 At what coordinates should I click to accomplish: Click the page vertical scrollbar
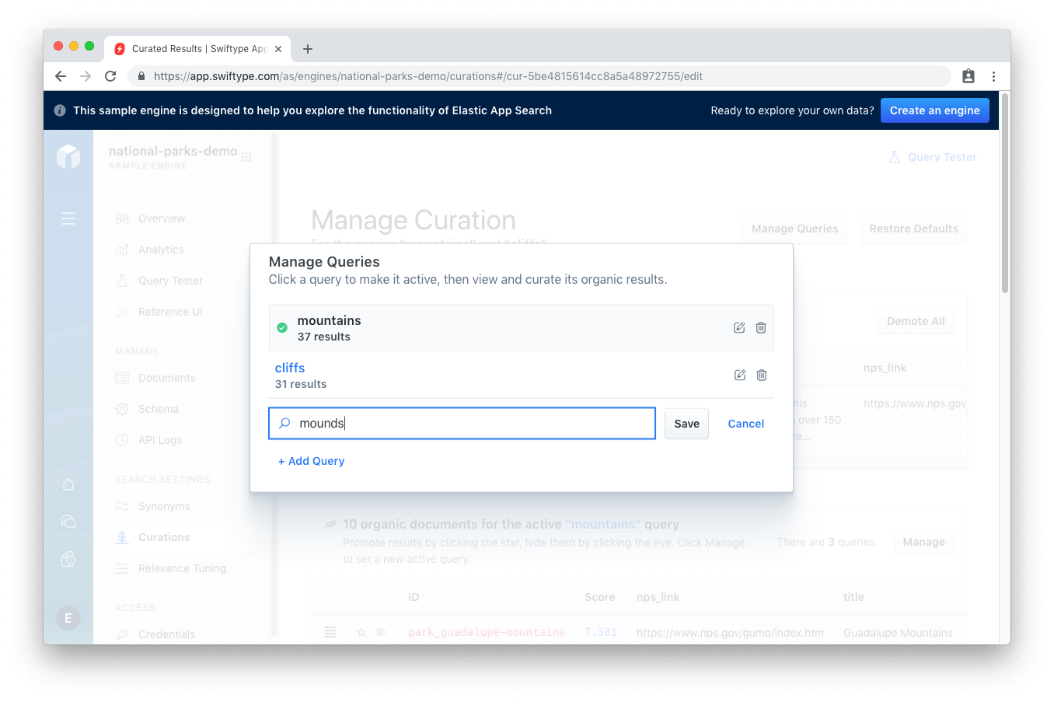1005,194
